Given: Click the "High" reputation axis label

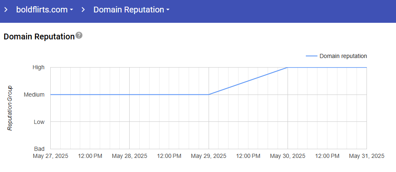Looking at the screenshot, I should [39, 67].
